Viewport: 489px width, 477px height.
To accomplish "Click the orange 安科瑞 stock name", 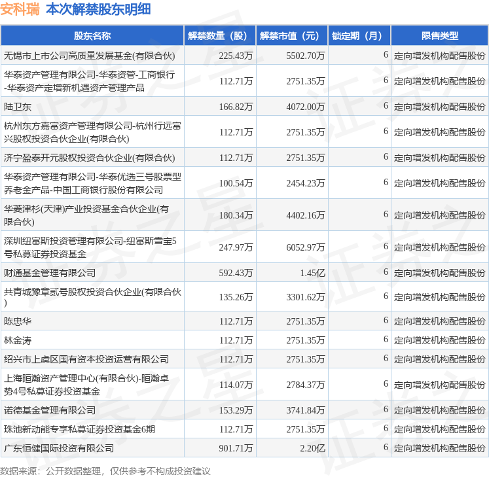I will point(20,9).
